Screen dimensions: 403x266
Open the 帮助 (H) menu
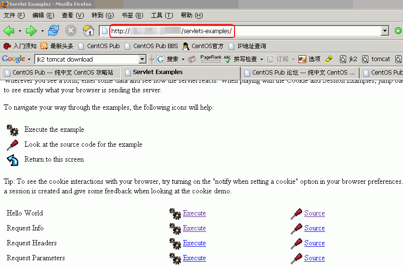point(192,15)
